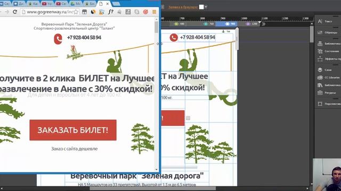This screenshot has width=341, height=191.
Task: Switch to the first YouTube tab
Action: tap(47, 4)
